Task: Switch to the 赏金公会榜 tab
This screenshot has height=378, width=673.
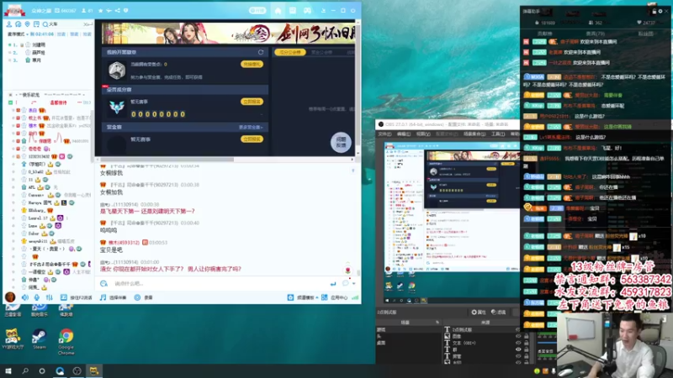Action: coord(321,52)
